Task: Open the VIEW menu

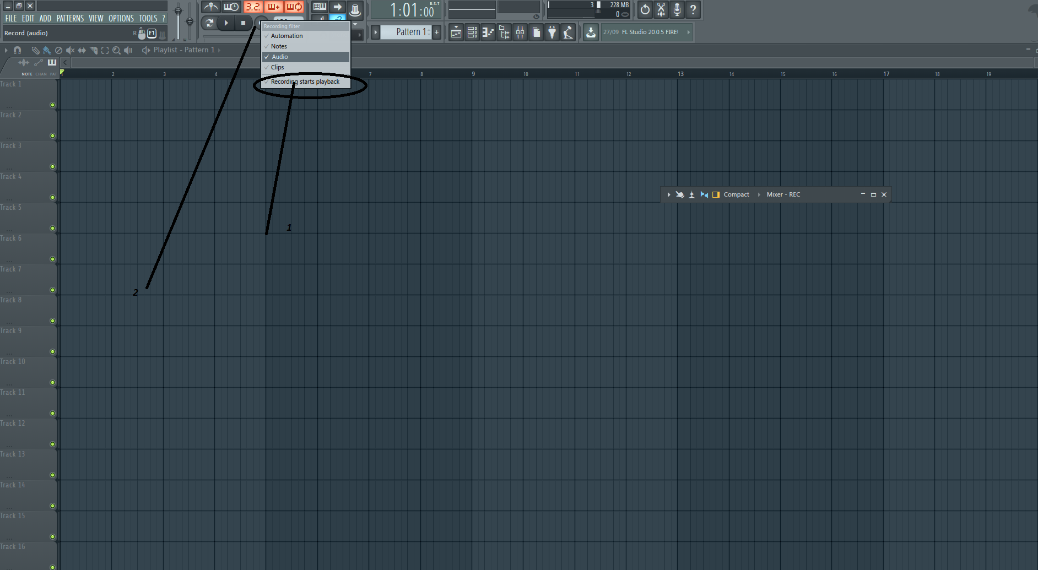Action: click(x=96, y=18)
